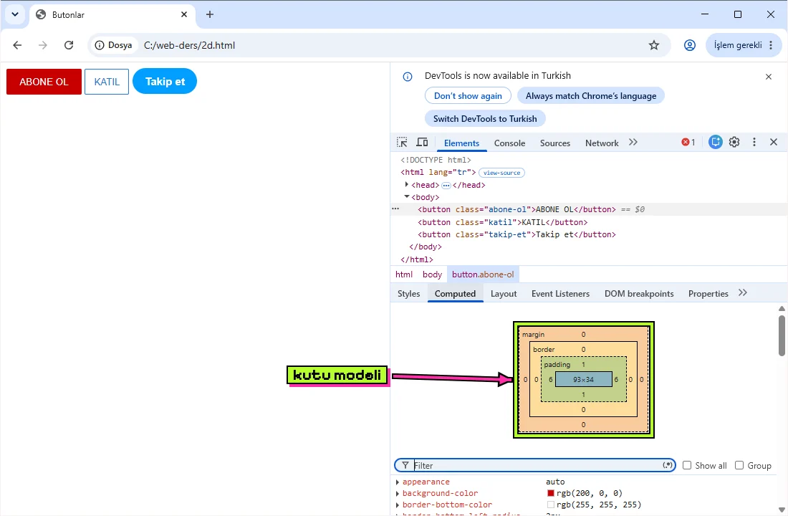The image size is (788, 516).
Task: Close the DevTools panel
Action: pyautogui.click(x=774, y=143)
